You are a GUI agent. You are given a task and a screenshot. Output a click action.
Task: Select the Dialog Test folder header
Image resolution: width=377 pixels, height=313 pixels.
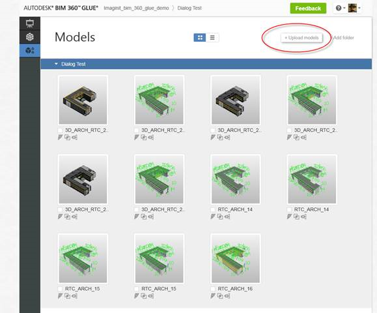(x=206, y=64)
